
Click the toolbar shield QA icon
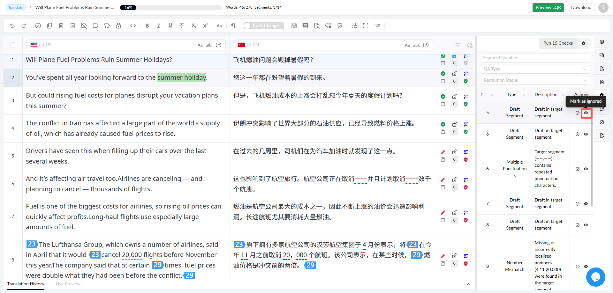click(340, 26)
